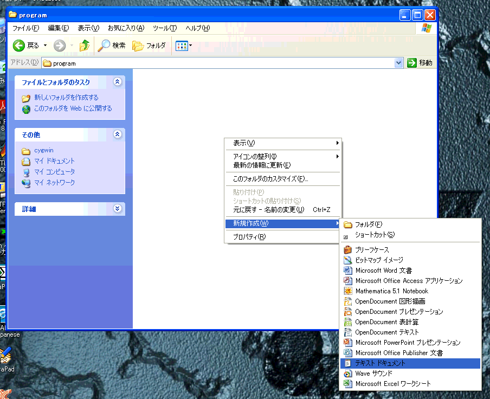Select 新規作成(W) in context menu
The height and width of the screenshot is (399, 490).
coord(282,223)
